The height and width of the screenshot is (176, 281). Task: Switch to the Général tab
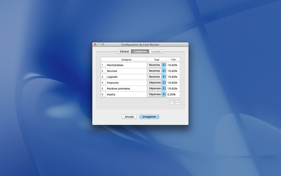pyautogui.click(x=124, y=51)
